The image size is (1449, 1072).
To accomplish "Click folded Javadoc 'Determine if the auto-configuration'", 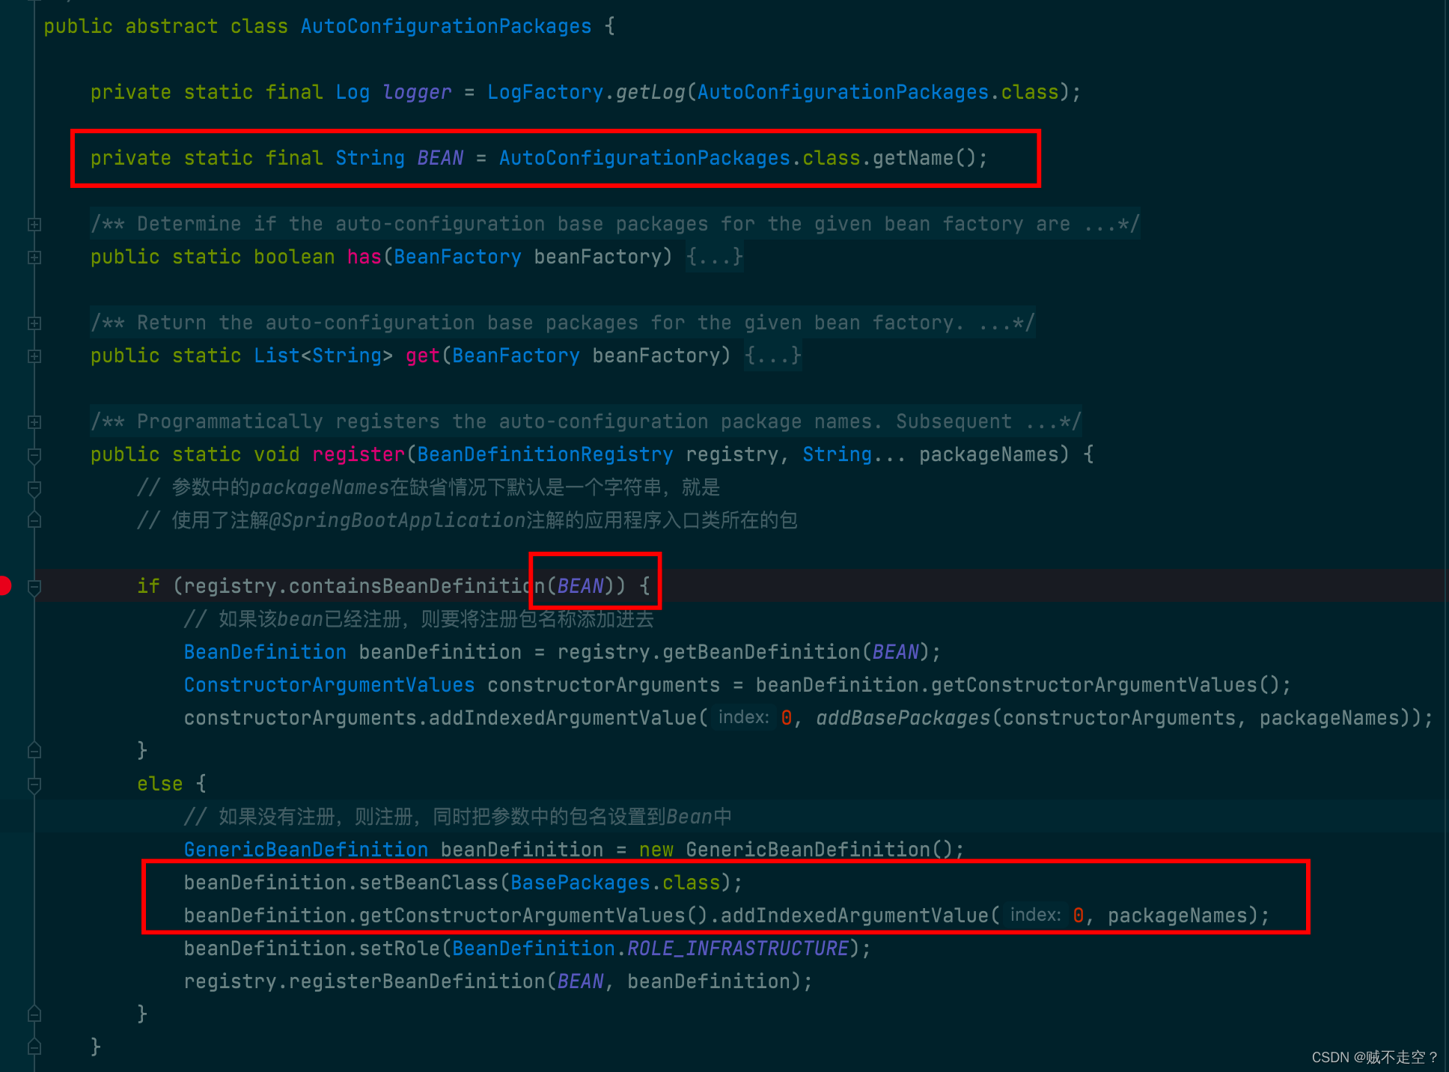I will 615,224.
